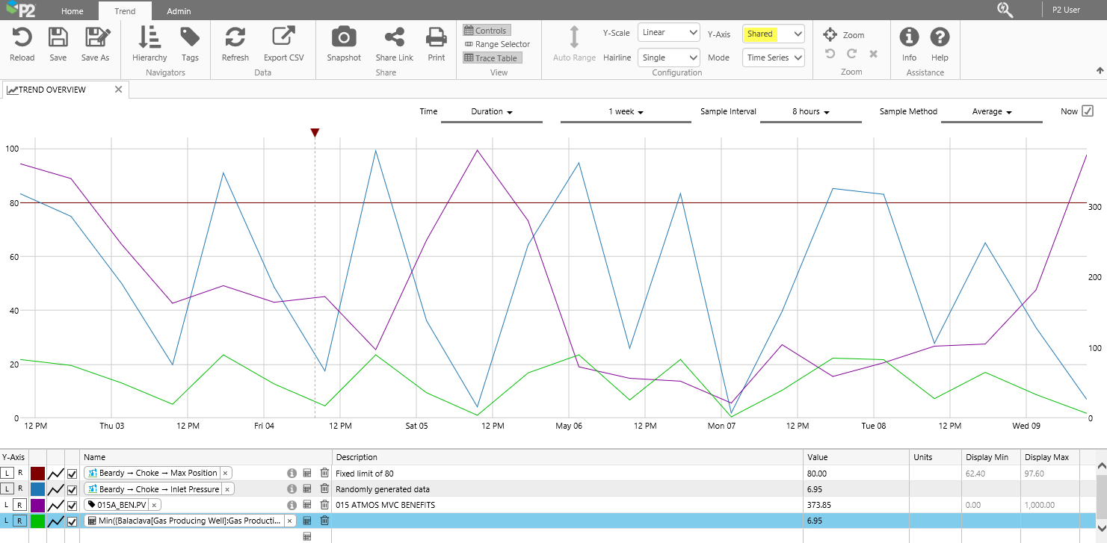Click the Export CSV icon
This screenshot has height=543, width=1107.
[x=283, y=37]
